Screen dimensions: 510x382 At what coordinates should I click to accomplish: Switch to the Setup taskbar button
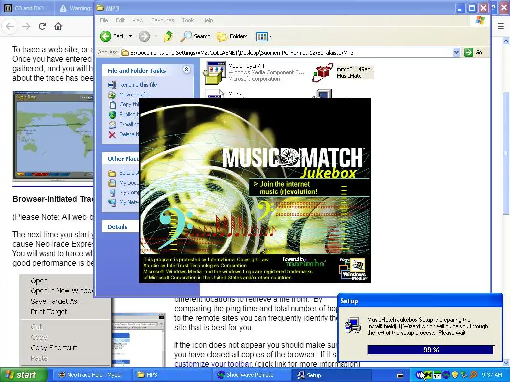click(x=332, y=375)
